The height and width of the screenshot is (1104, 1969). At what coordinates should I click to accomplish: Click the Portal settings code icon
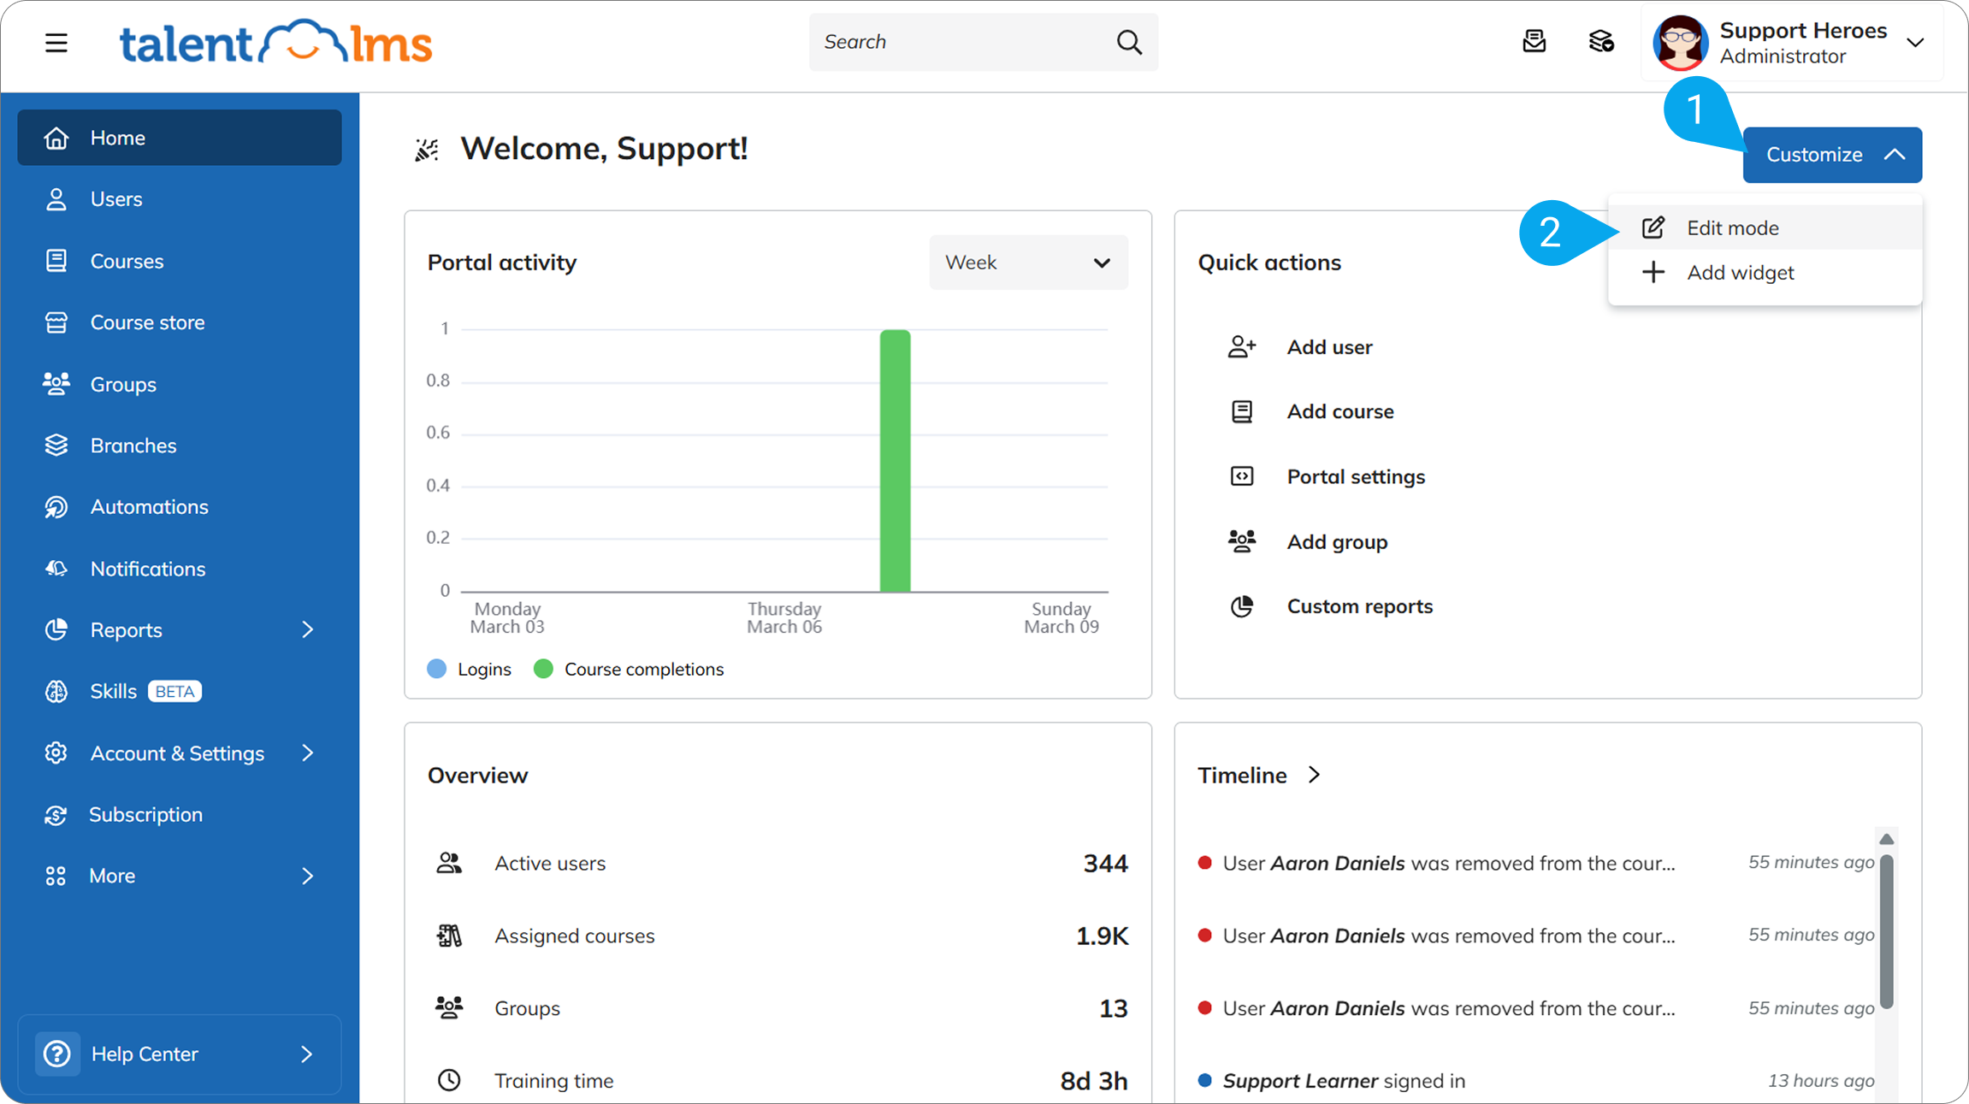pos(1242,476)
